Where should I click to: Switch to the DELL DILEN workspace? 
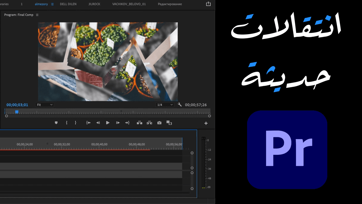click(68, 4)
